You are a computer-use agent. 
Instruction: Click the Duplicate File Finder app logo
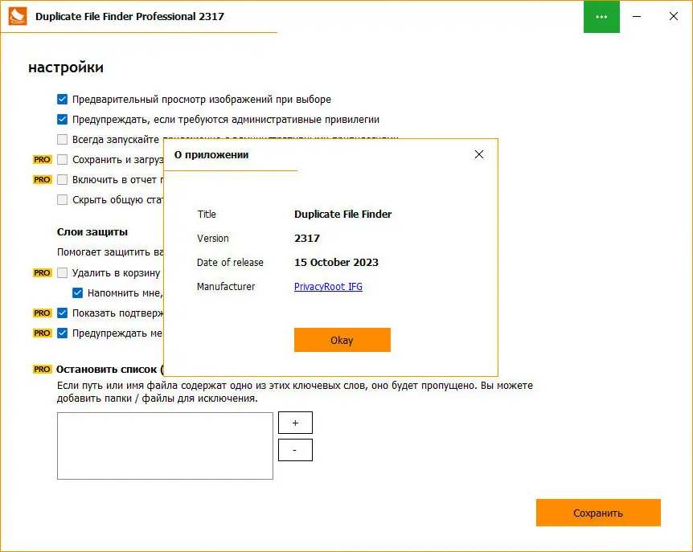(x=18, y=16)
